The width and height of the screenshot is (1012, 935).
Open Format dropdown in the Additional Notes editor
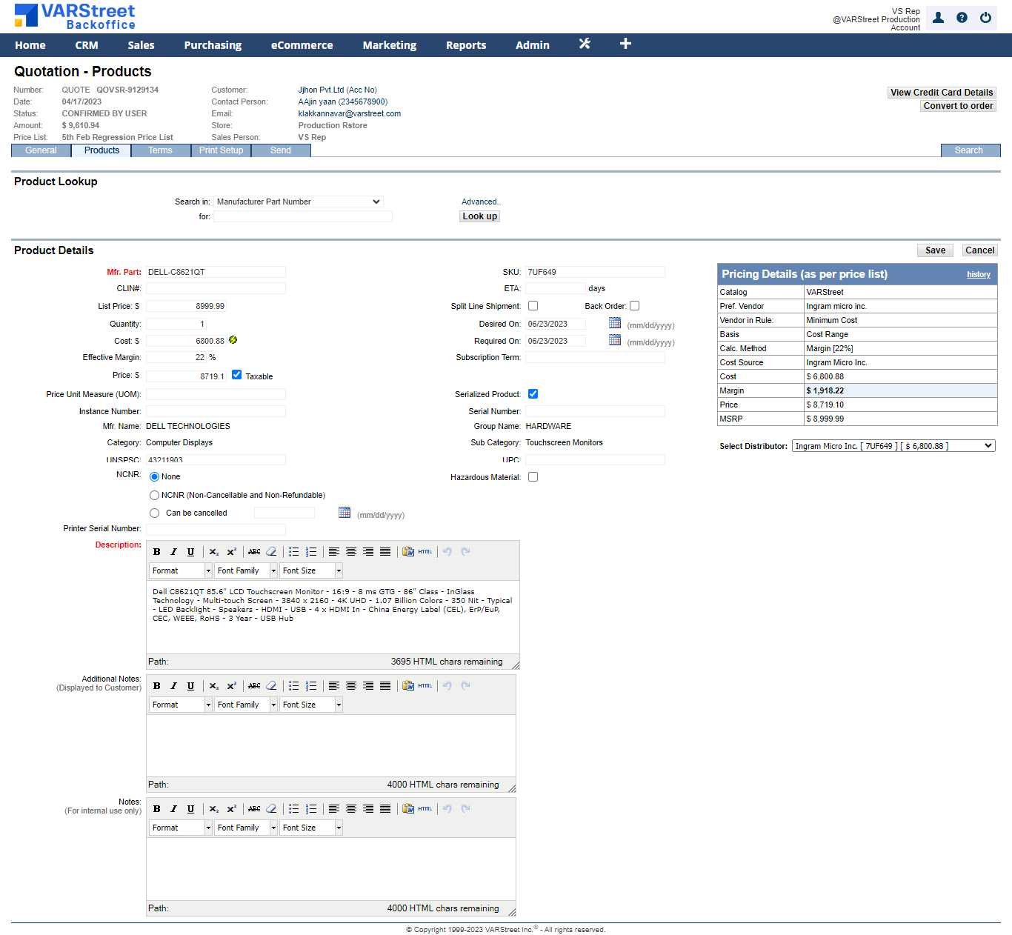[181, 705]
